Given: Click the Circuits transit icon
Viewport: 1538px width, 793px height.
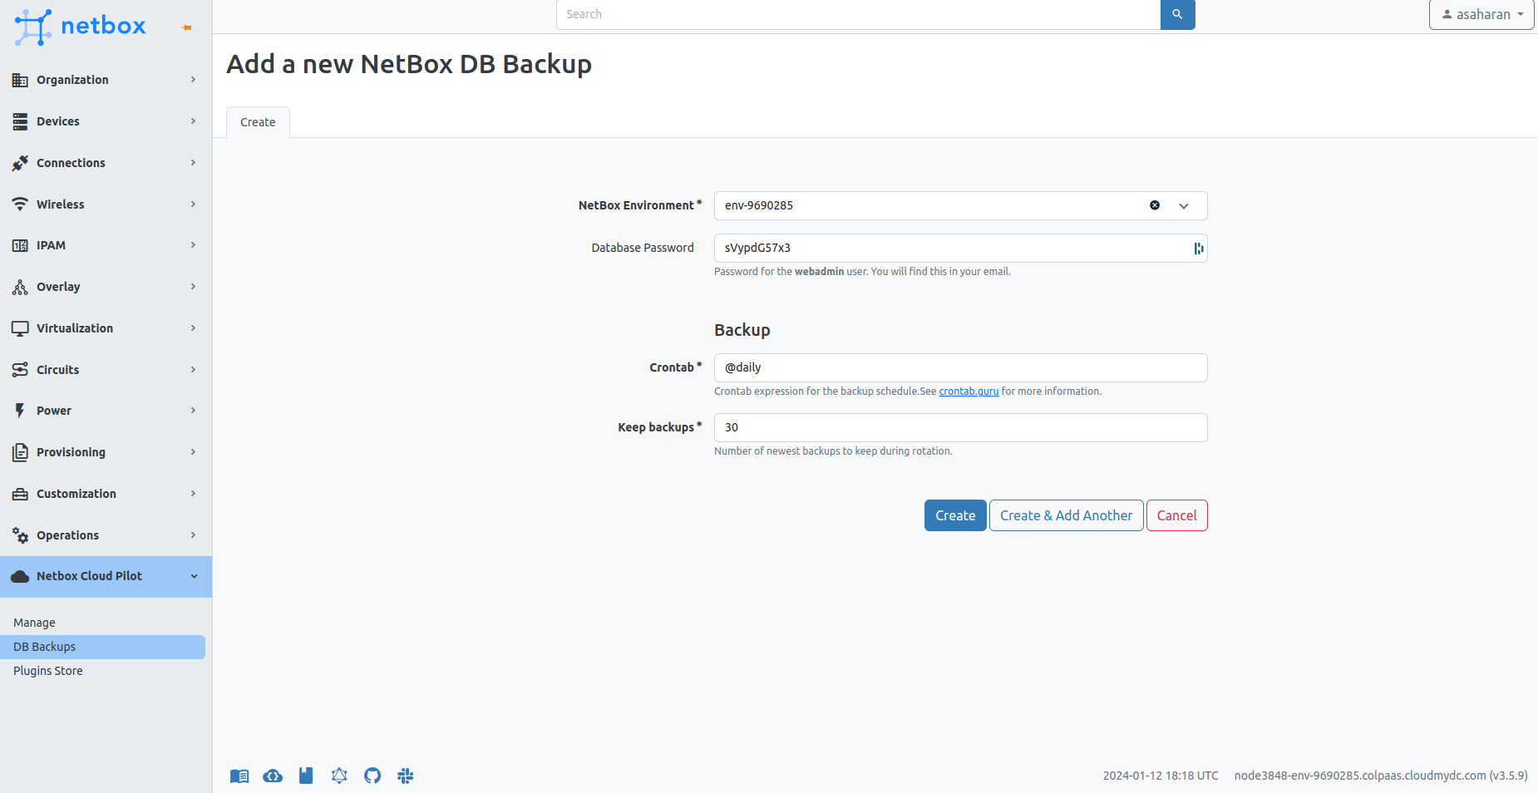Looking at the screenshot, I should pyautogui.click(x=20, y=370).
